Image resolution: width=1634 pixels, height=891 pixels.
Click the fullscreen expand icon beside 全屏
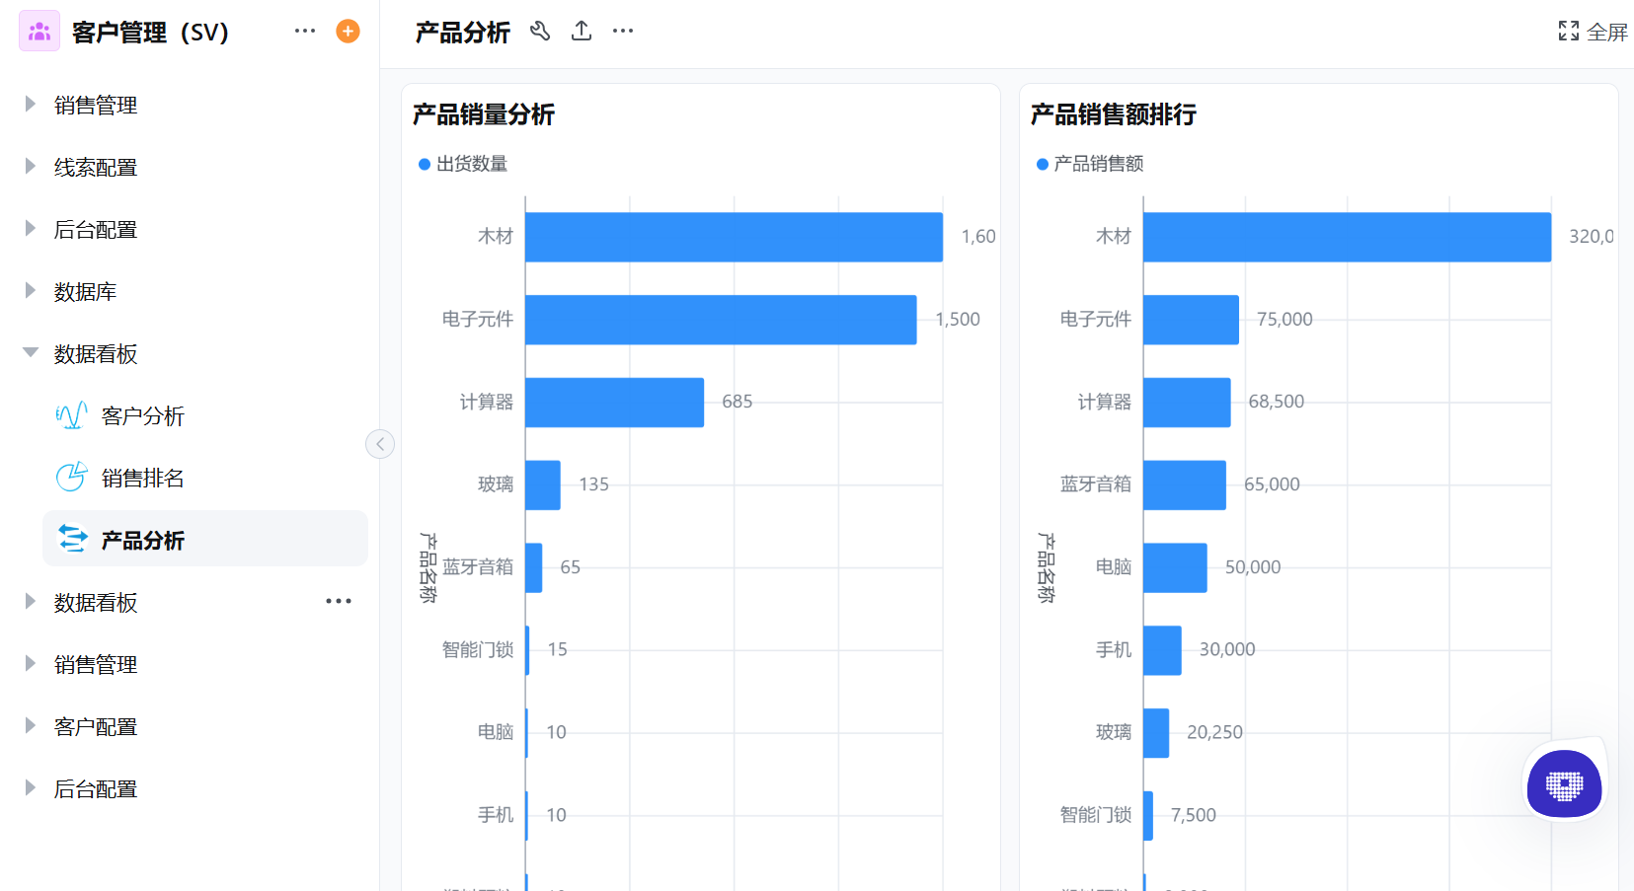pos(1569,31)
